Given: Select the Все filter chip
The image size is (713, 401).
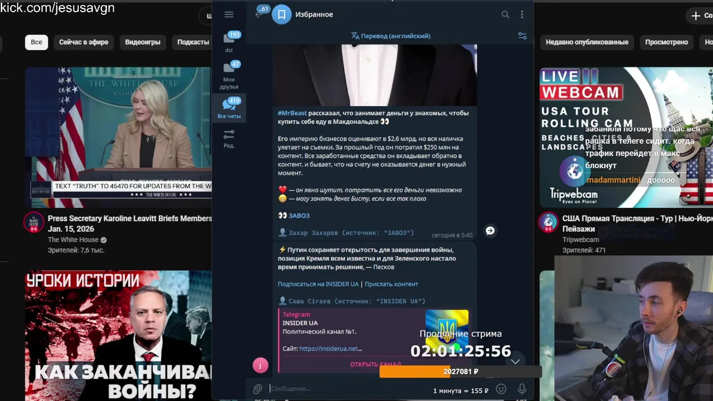Looking at the screenshot, I should [36, 42].
